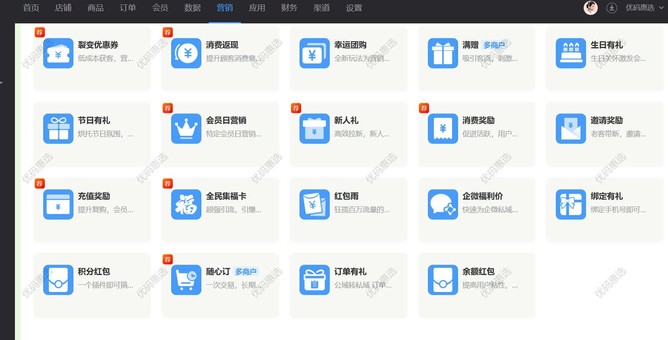
Task: Click the 会员日营销 crown icon
Action: (186, 129)
